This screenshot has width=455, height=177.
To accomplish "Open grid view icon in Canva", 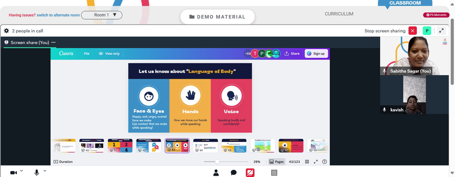I will pyautogui.click(x=307, y=162).
